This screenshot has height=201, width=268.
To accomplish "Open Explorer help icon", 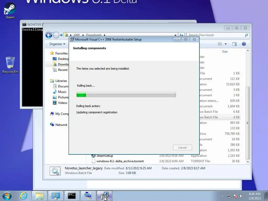I will (x=244, y=44).
